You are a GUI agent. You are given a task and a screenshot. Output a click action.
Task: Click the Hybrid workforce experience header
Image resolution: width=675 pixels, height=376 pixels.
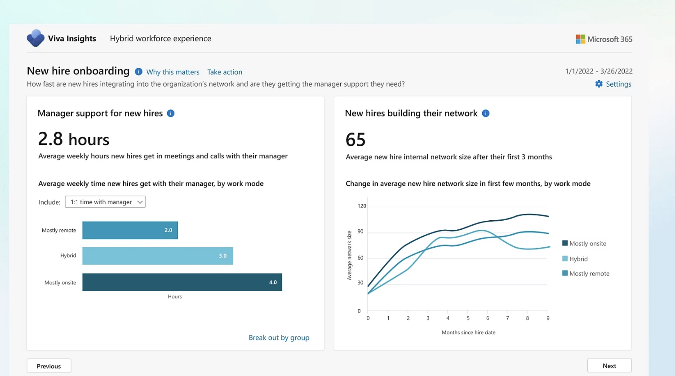160,38
